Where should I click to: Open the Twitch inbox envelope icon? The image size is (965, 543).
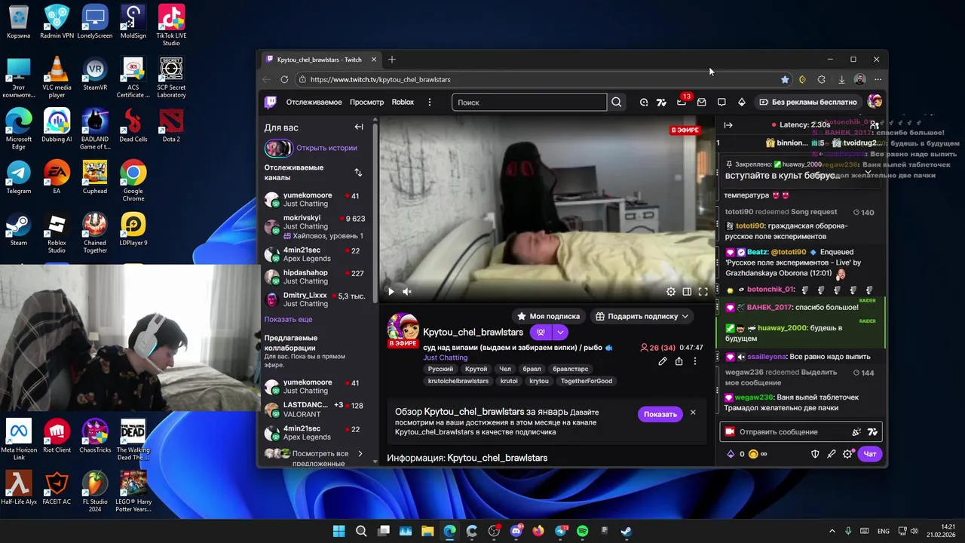(701, 102)
